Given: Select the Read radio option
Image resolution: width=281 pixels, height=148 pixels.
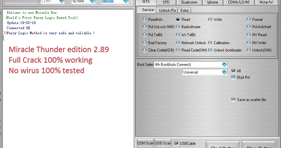Looking at the screenshot, I should [178, 19].
